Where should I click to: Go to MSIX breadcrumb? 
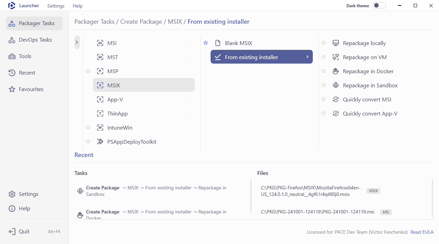pos(175,22)
